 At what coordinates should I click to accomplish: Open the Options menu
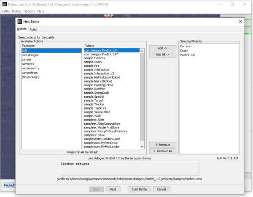pos(29,11)
